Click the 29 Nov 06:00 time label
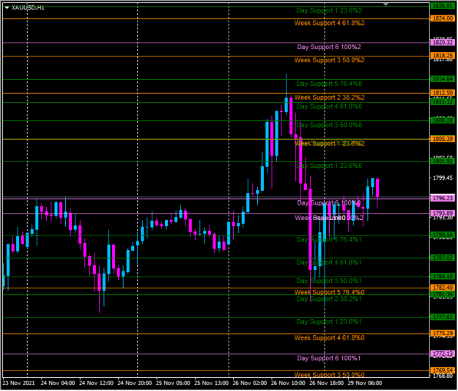 (x=365, y=383)
